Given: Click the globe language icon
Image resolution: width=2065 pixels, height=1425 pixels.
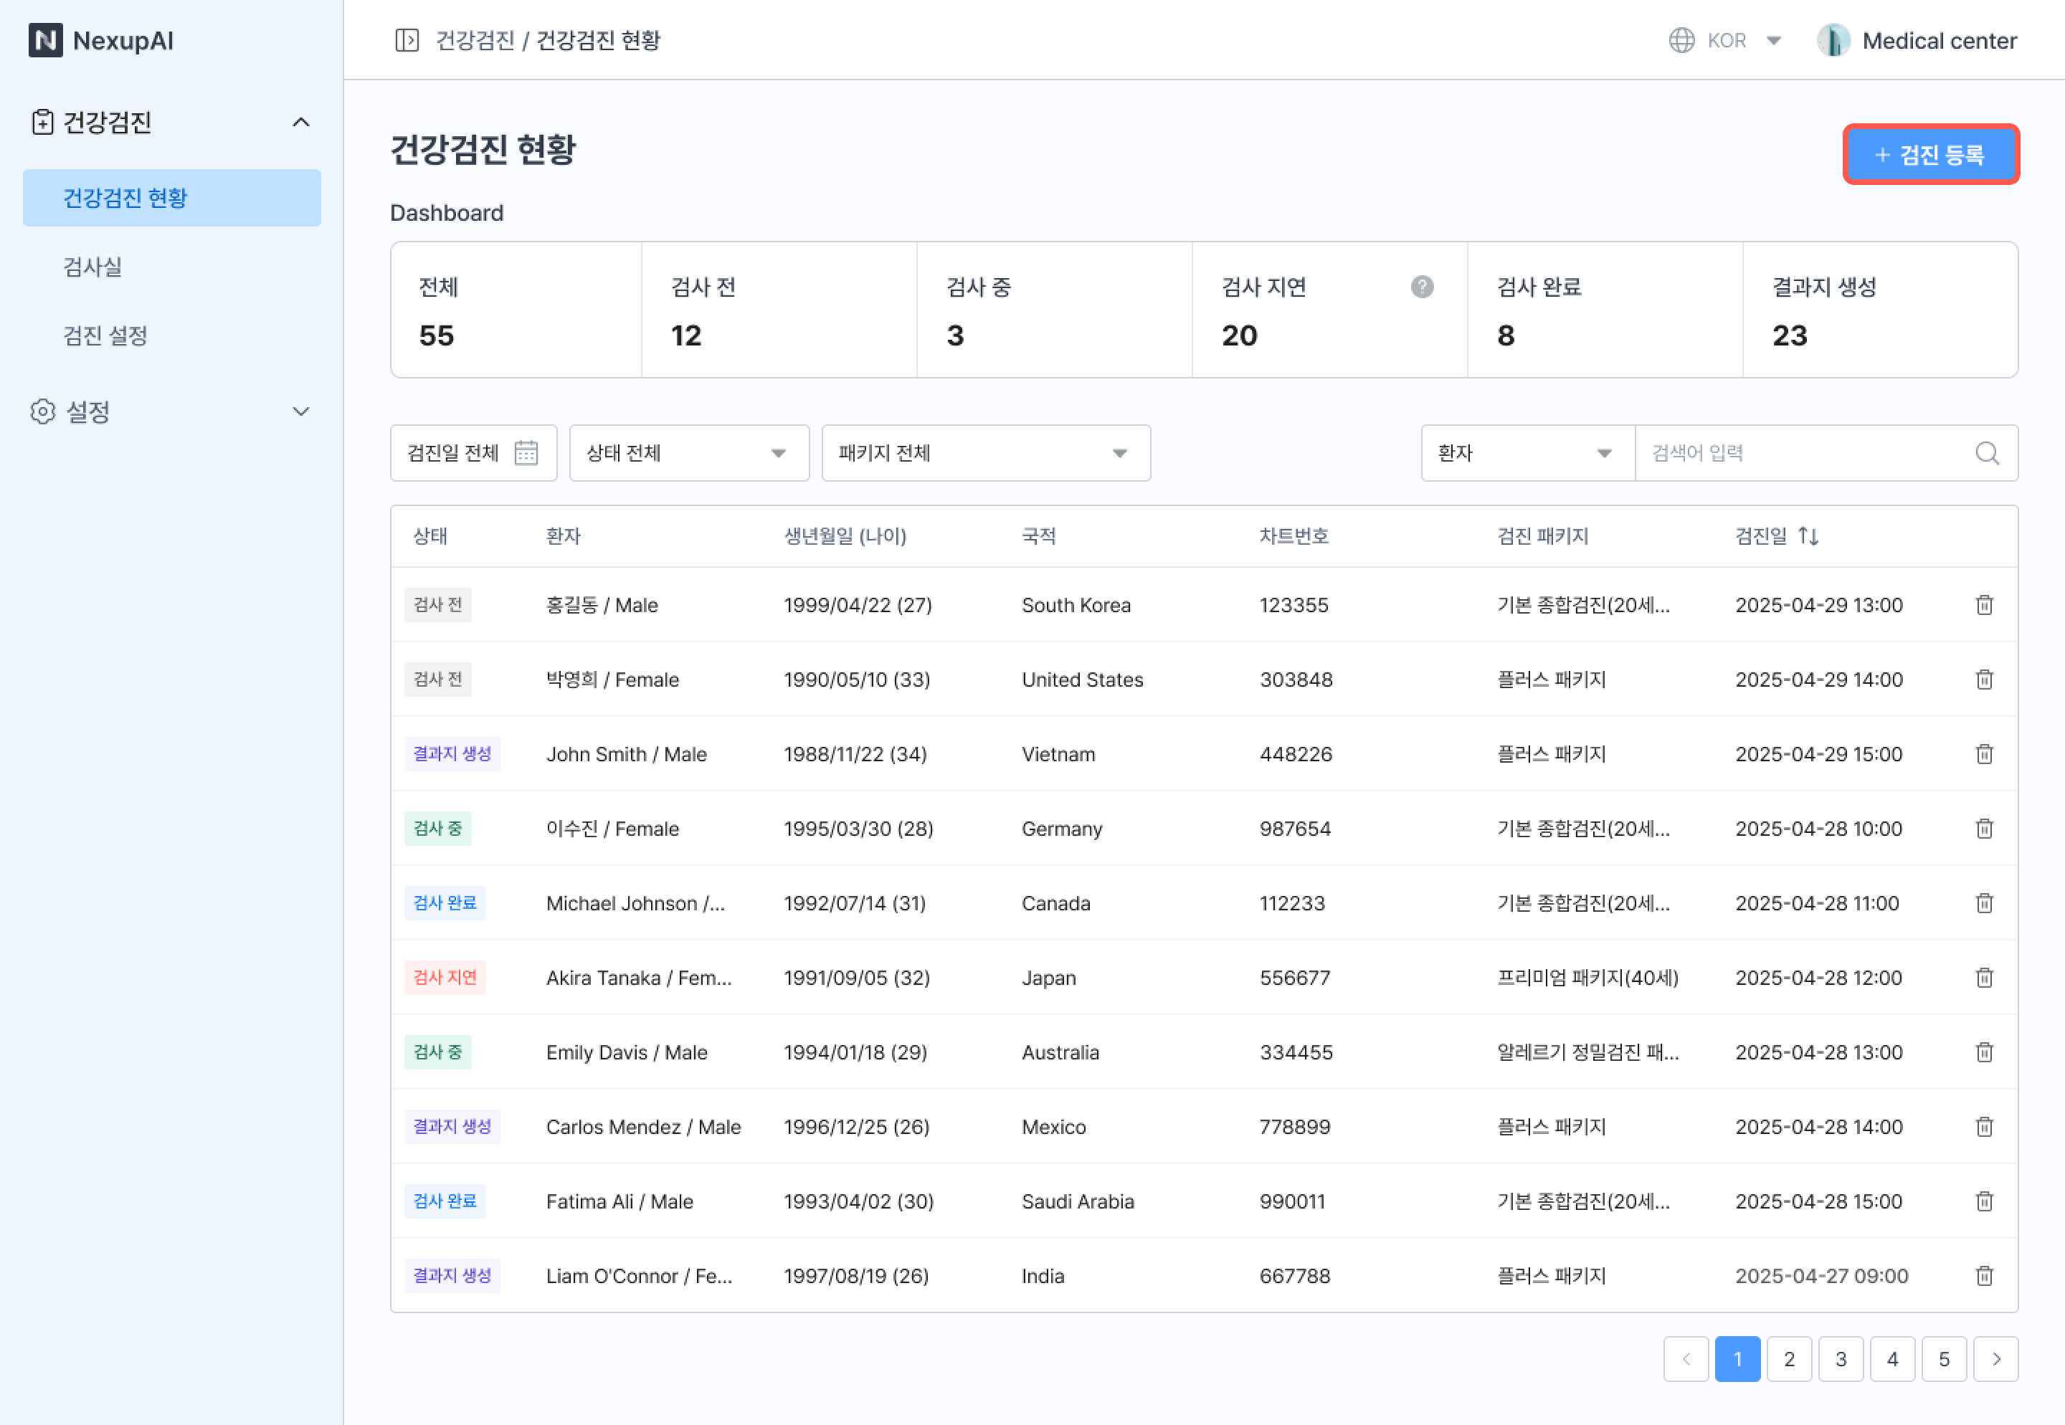Looking at the screenshot, I should [x=1681, y=40].
